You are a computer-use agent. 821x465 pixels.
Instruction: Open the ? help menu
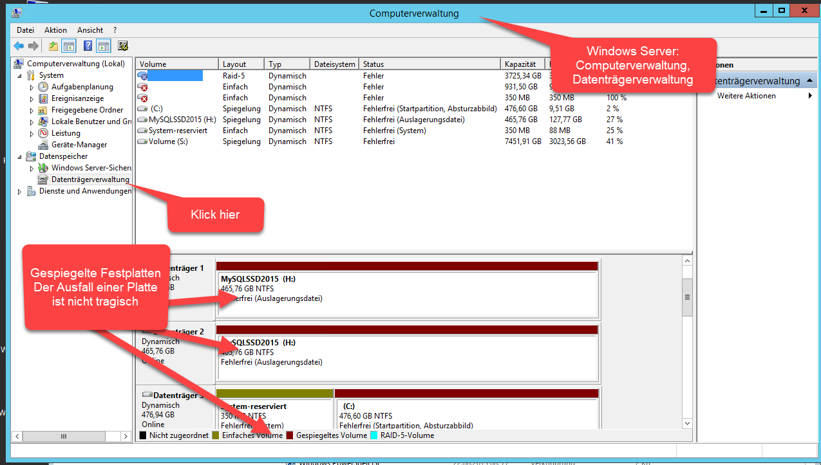(x=115, y=30)
